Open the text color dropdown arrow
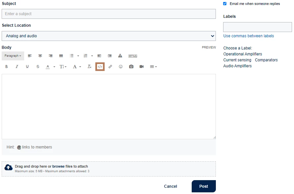Image resolution: width=294 pixels, height=194 pixels. pos(54,67)
